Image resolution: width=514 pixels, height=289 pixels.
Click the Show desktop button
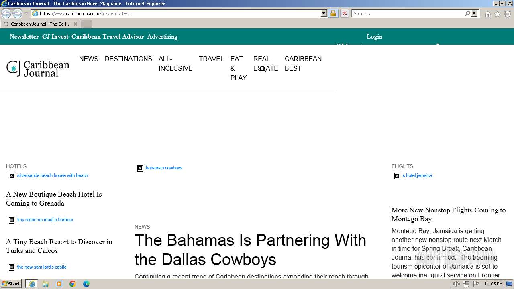510,284
